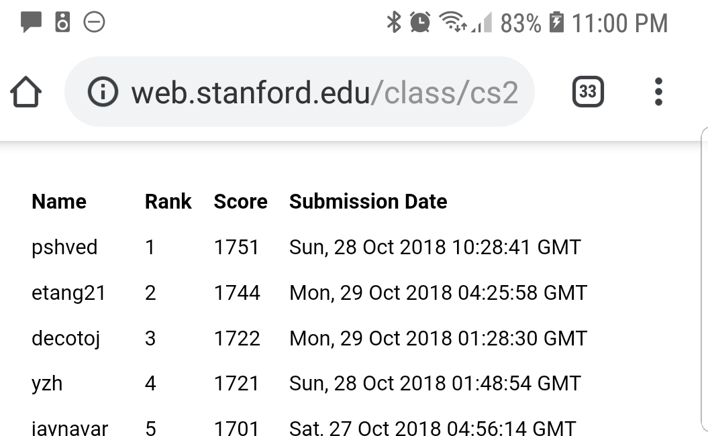Select the etang21 leaderboard name
The image size is (708, 436).
click(x=68, y=293)
